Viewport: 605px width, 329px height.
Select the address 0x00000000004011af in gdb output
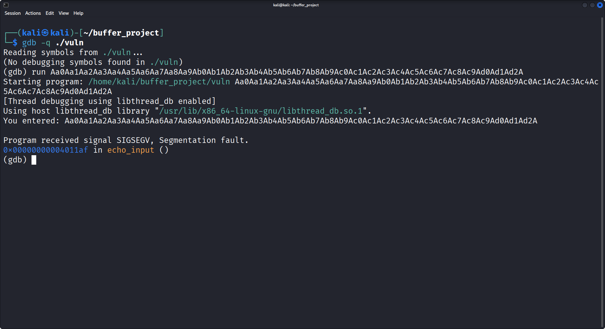pos(45,150)
